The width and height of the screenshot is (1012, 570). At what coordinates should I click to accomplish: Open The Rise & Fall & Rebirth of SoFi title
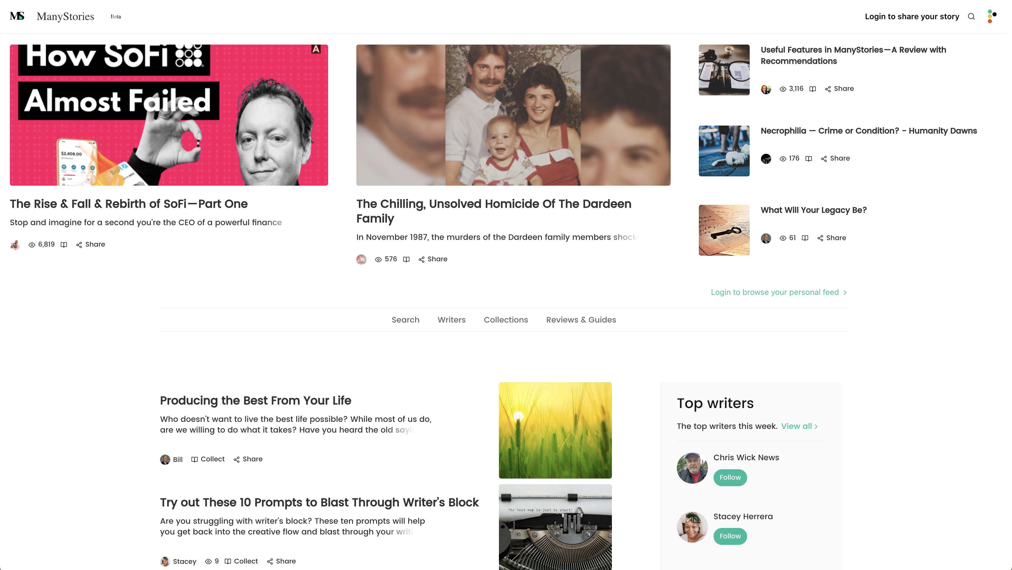(x=129, y=204)
